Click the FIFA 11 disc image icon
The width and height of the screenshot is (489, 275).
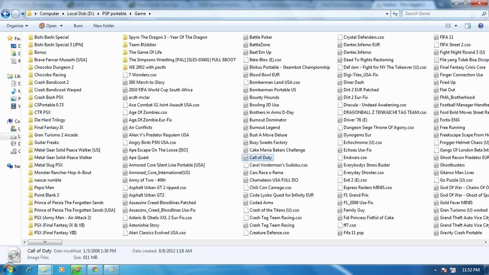tap(436, 37)
